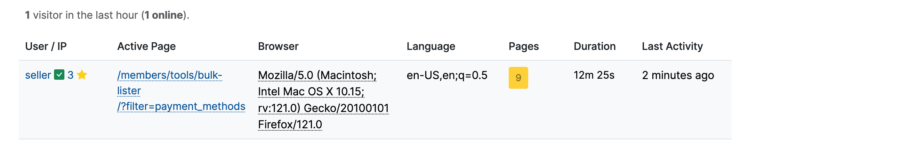This screenshot has height=147, width=918.
Task: Click the Pages column header
Action: click(523, 46)
